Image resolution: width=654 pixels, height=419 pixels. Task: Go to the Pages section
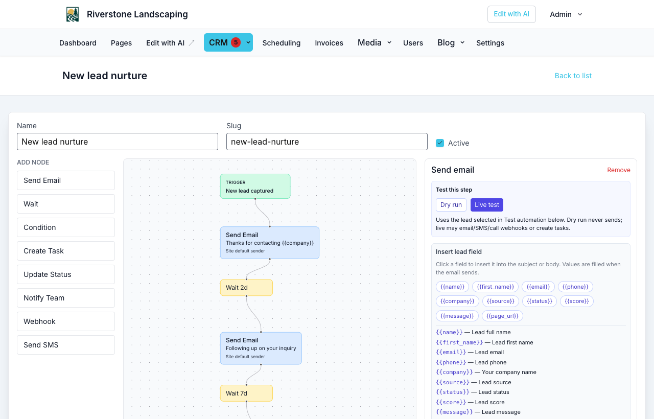121,43
